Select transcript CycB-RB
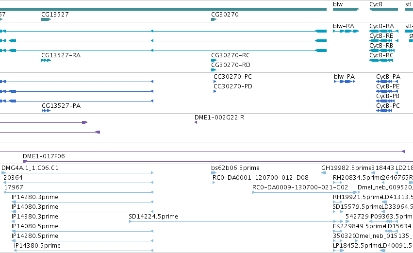 tap(381, 46)
